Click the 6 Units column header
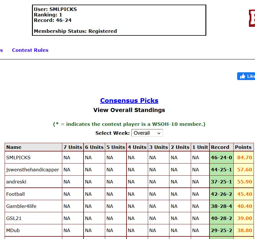Image resolution: width=255 pixels, height=239 pixels. 94,147
